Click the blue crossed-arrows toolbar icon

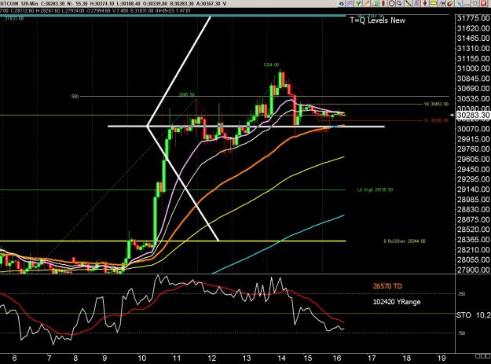[442, 3]
